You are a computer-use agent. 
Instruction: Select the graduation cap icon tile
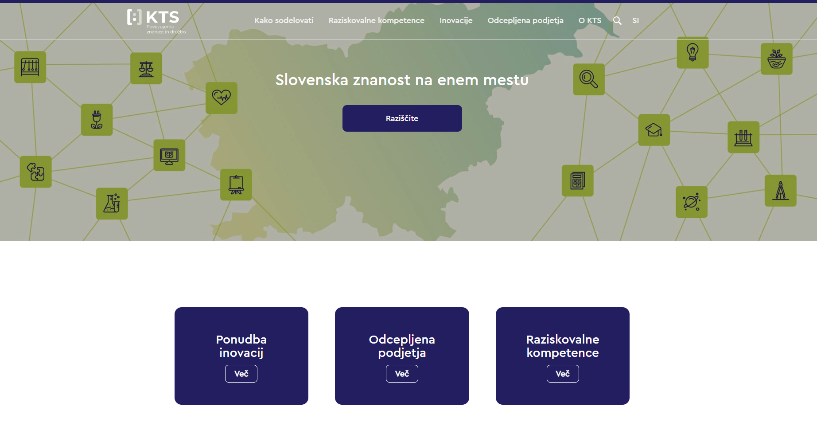coord(654,130)
